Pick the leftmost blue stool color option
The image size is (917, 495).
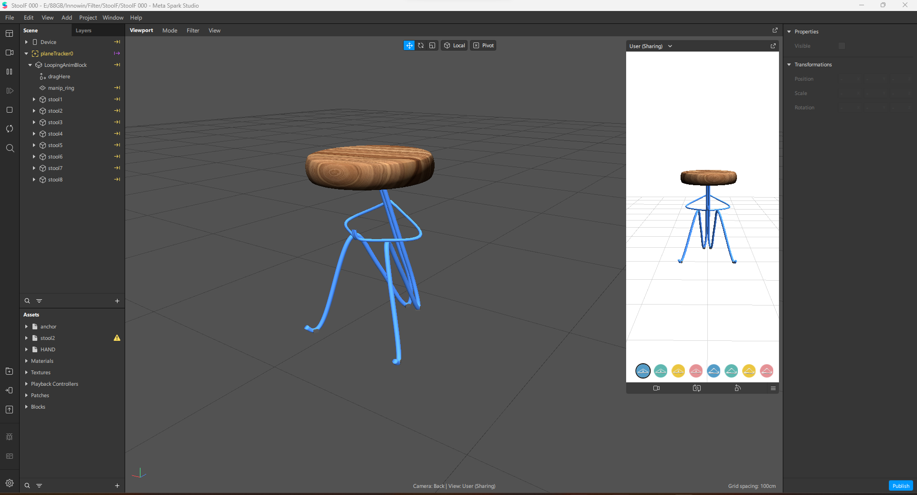tap(643, 371)
